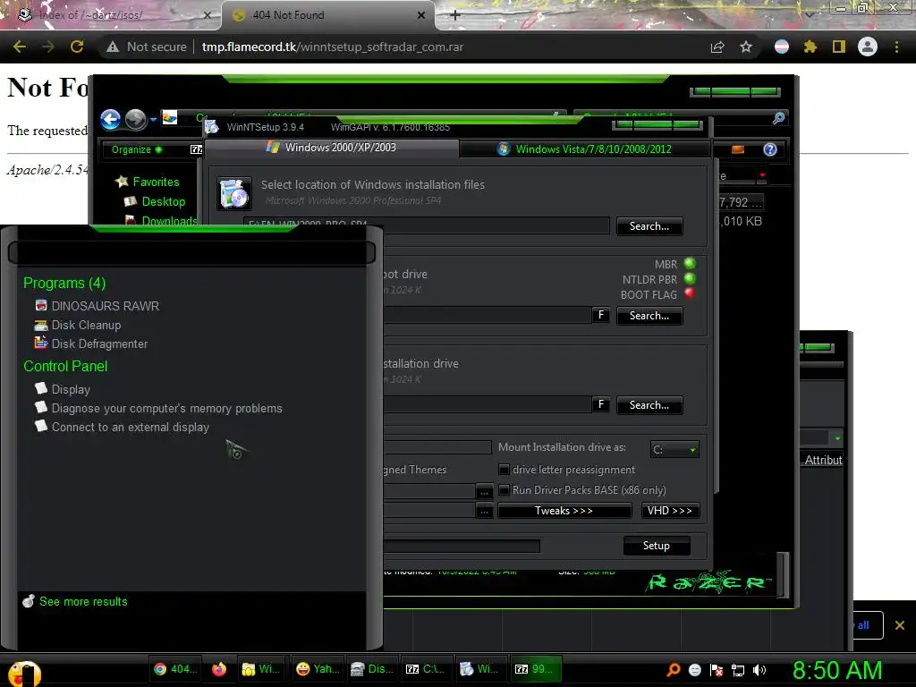
Task: Switch to Windows Vista/7/8/10/2008/2012 tab
Action: (x=585, y=149)
